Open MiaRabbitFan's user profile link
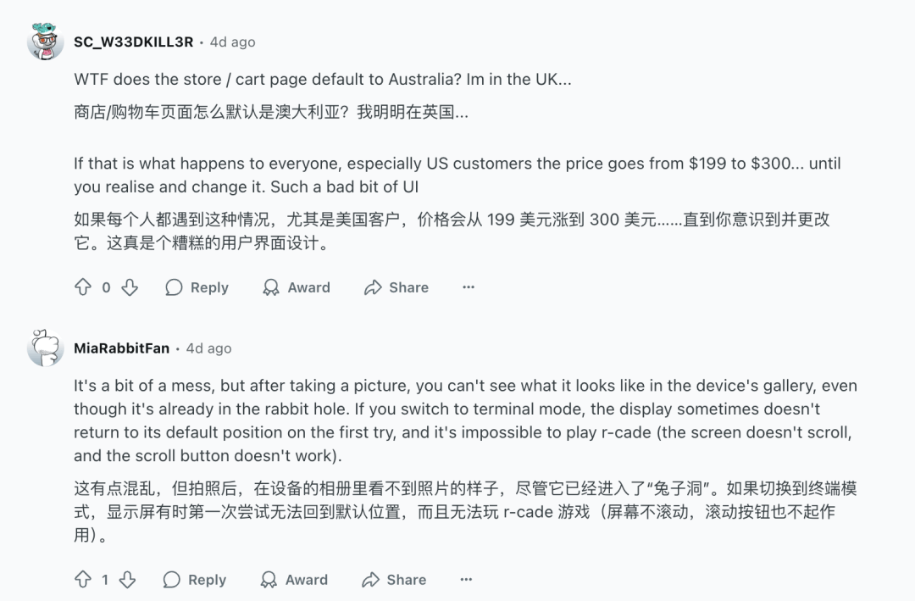Viewport: 915px width, 601px height. click(x=121, y=348)
